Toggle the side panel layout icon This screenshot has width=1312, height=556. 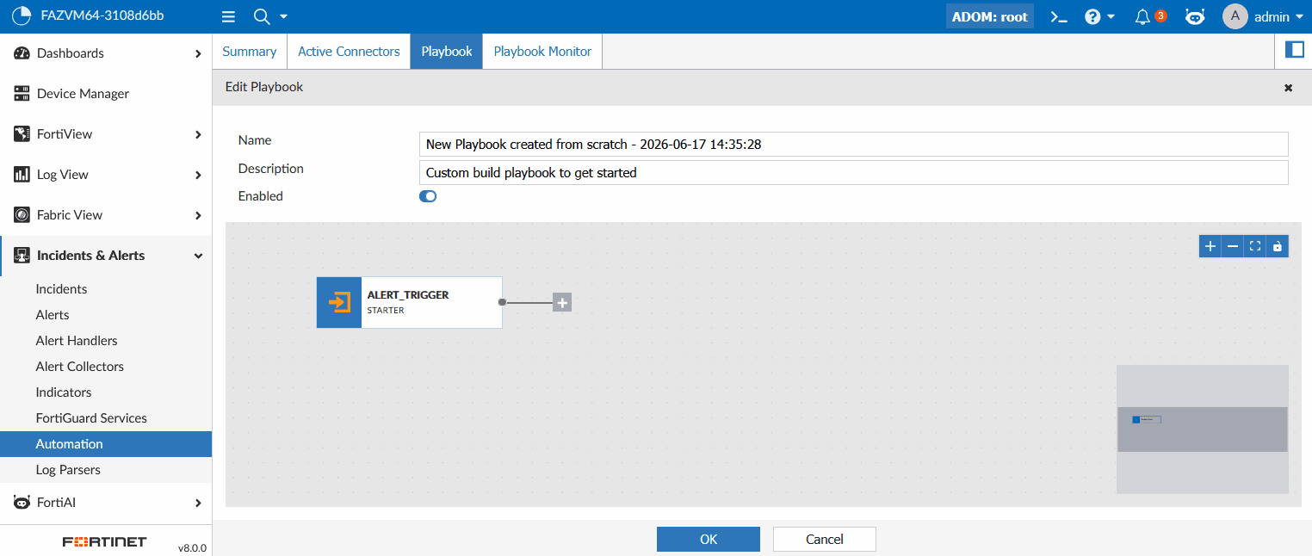point(1295,50)
